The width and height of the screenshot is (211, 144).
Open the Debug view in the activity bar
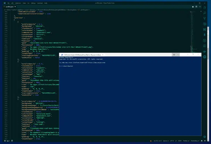pos(205,24)
